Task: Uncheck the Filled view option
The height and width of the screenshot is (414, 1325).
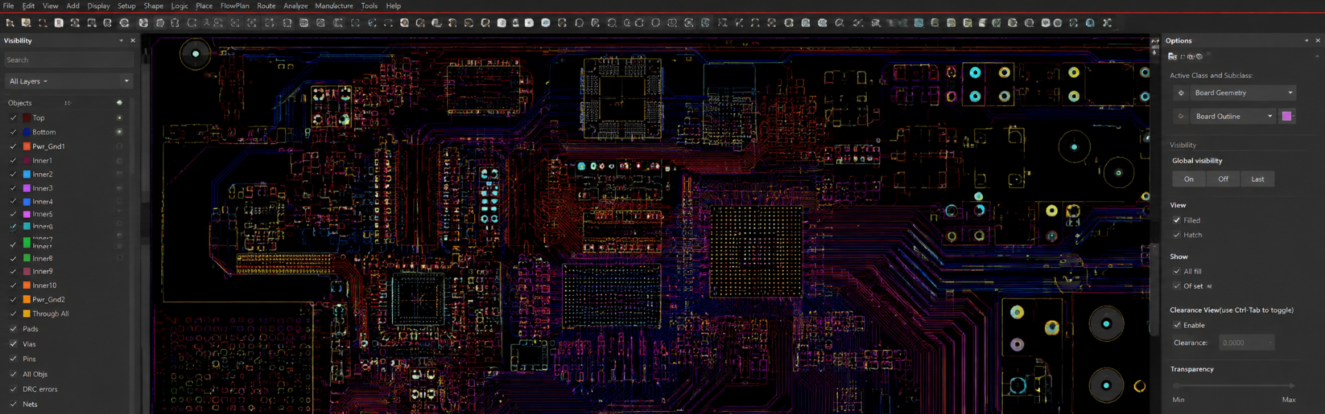Action: tap(1177, 220)
